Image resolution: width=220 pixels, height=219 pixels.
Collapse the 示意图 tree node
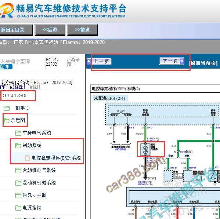click(18, 120)
